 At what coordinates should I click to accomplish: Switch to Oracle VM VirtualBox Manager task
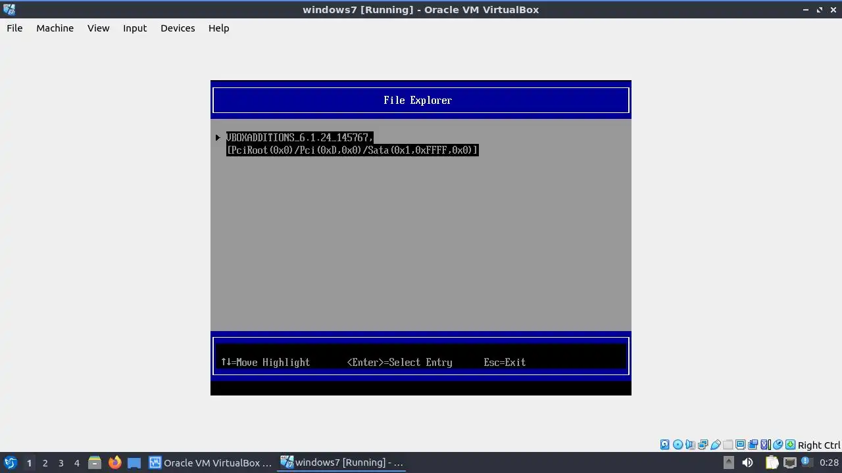[x=210, y=462]
